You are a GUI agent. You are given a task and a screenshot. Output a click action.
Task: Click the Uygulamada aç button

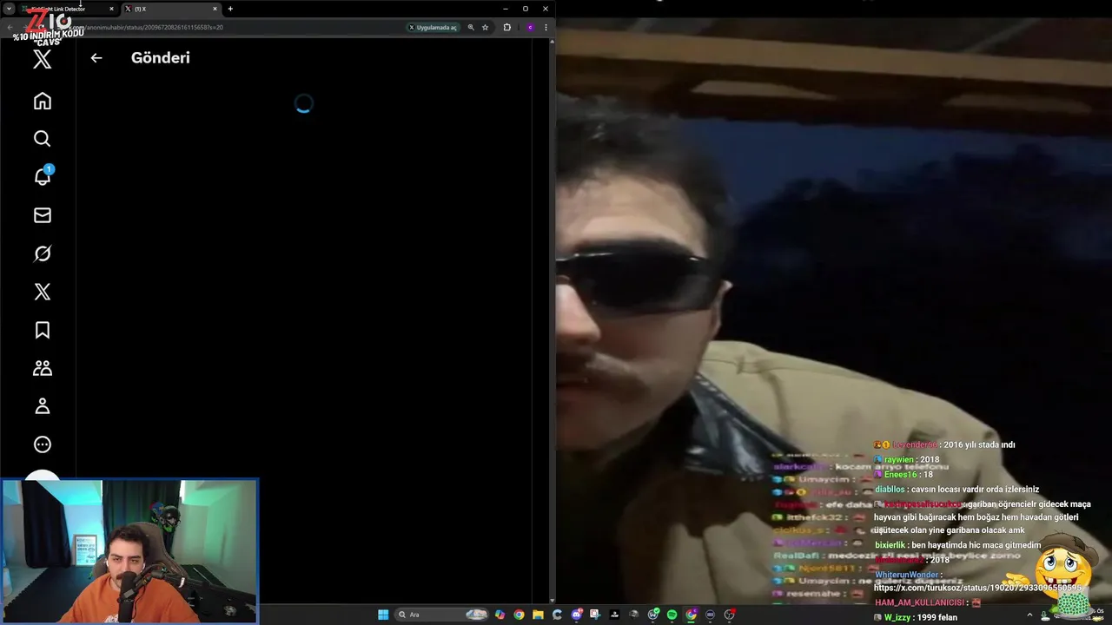pos(433,27)
